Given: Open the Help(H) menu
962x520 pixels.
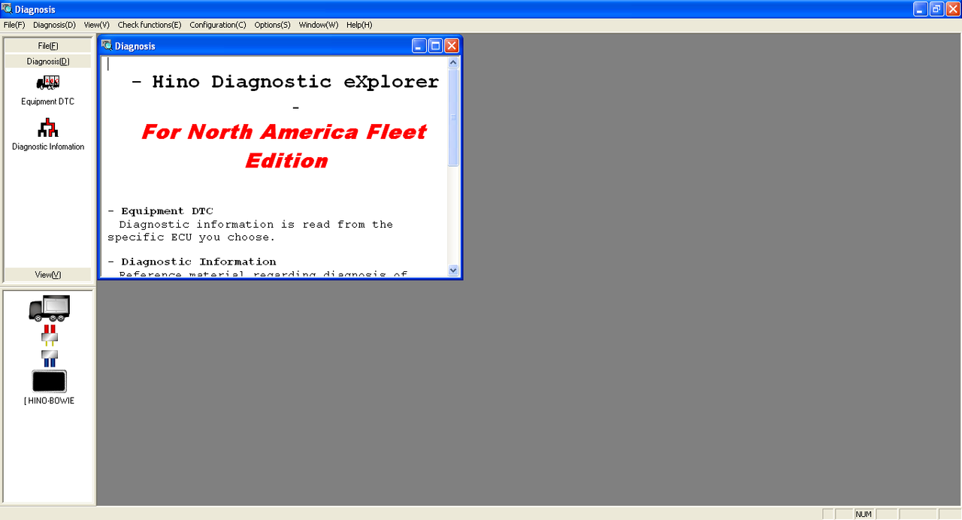Looking at the screenshot, I should [x=359, y=25].
